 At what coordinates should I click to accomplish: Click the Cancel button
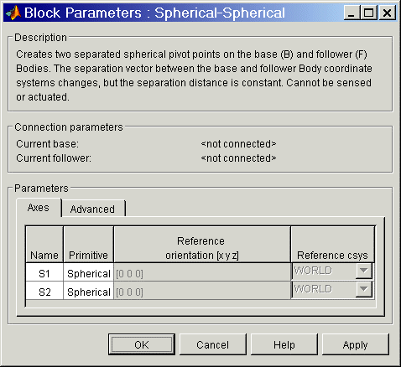(213, 344)
